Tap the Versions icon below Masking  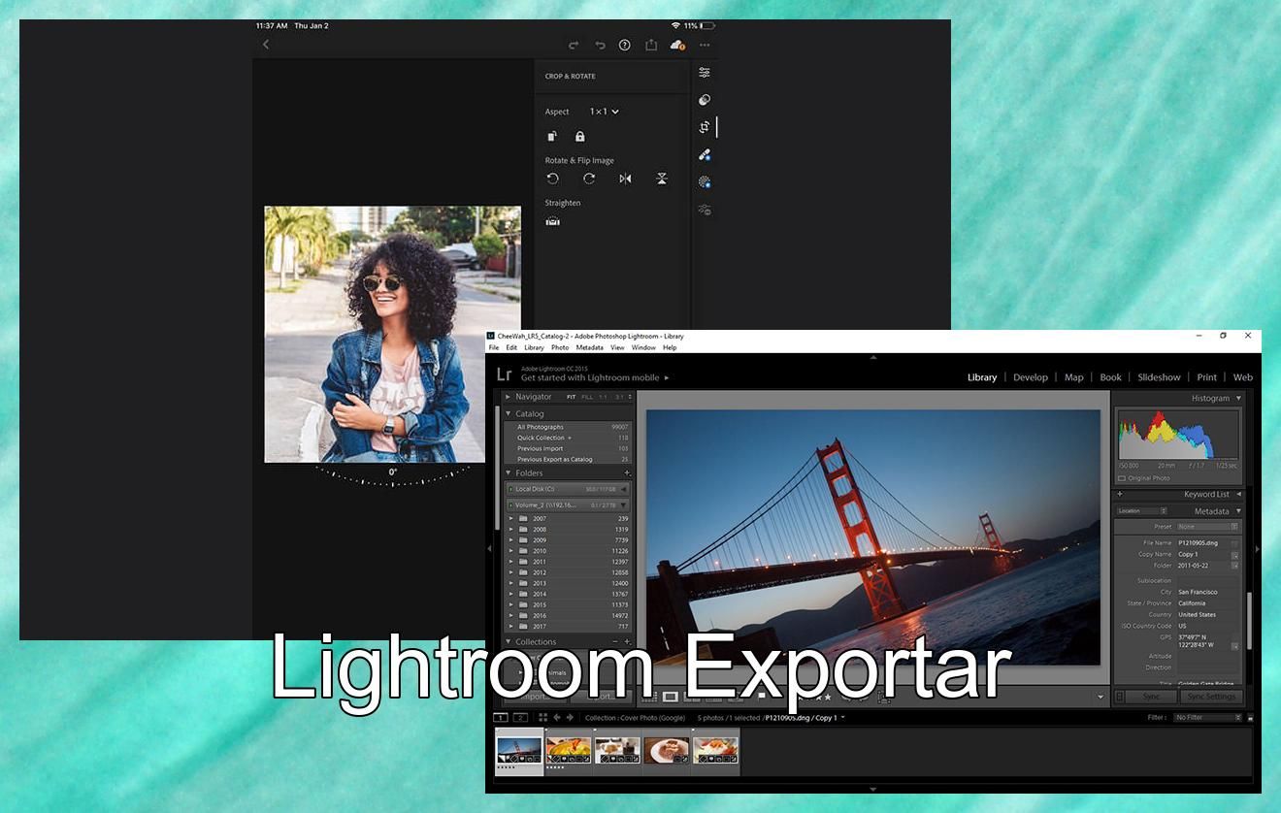705,210
